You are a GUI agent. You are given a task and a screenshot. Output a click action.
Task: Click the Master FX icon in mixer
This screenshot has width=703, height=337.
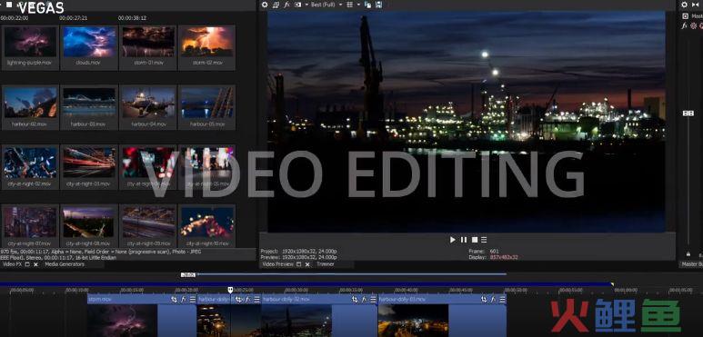click(x=685, y=26)
